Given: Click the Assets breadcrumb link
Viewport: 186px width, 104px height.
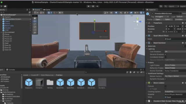Looking at the screenshot, I should 26,75.
